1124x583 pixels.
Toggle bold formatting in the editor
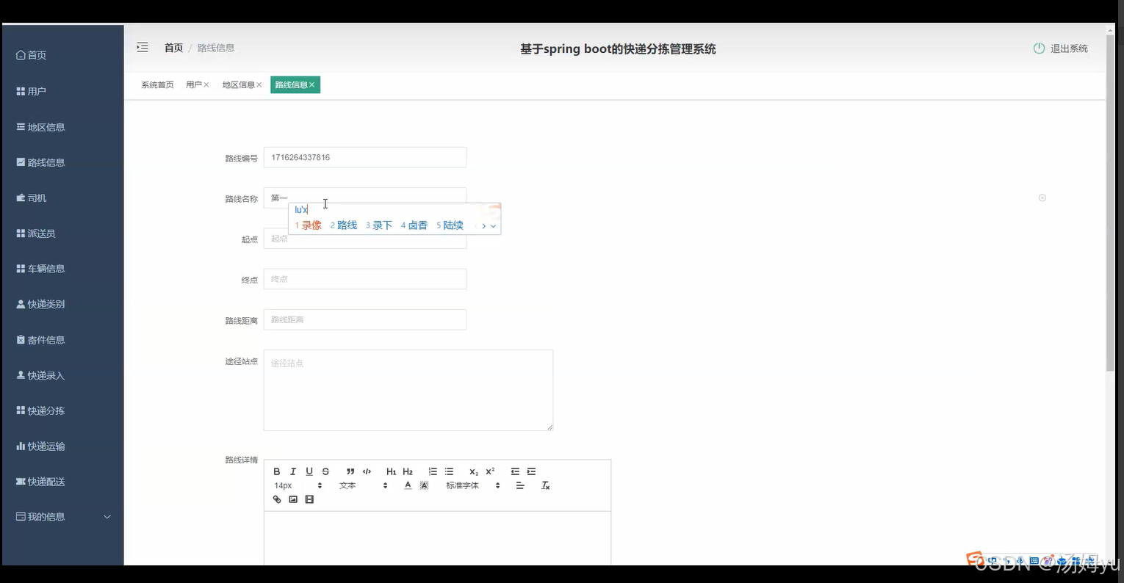click(277, 471)
